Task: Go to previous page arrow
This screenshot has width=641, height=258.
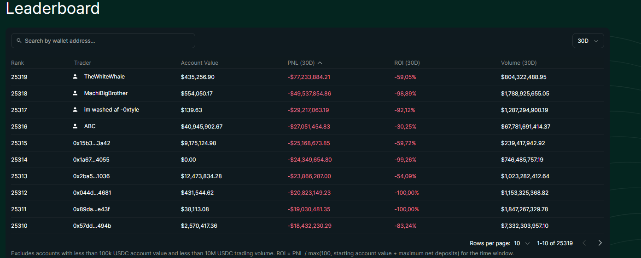Action: (x=584, y=243)
